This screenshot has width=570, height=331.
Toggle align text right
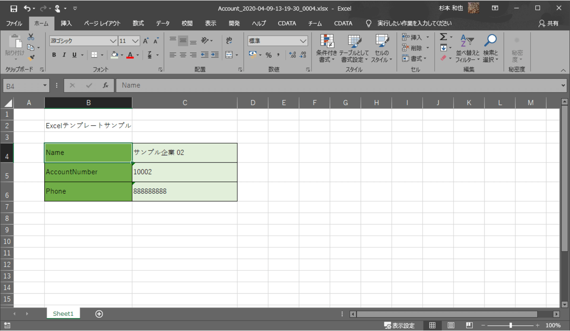pos(193,55)
